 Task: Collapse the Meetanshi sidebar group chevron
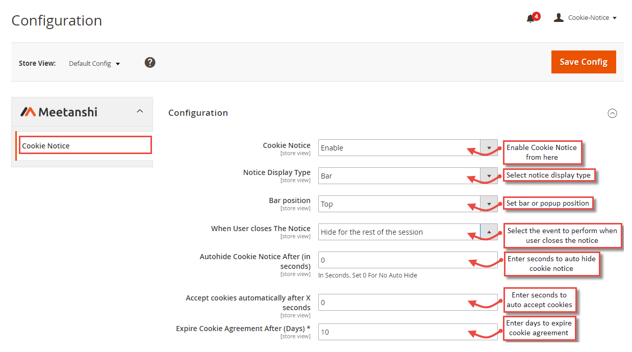pyautogui.click(x=140, y=111)
